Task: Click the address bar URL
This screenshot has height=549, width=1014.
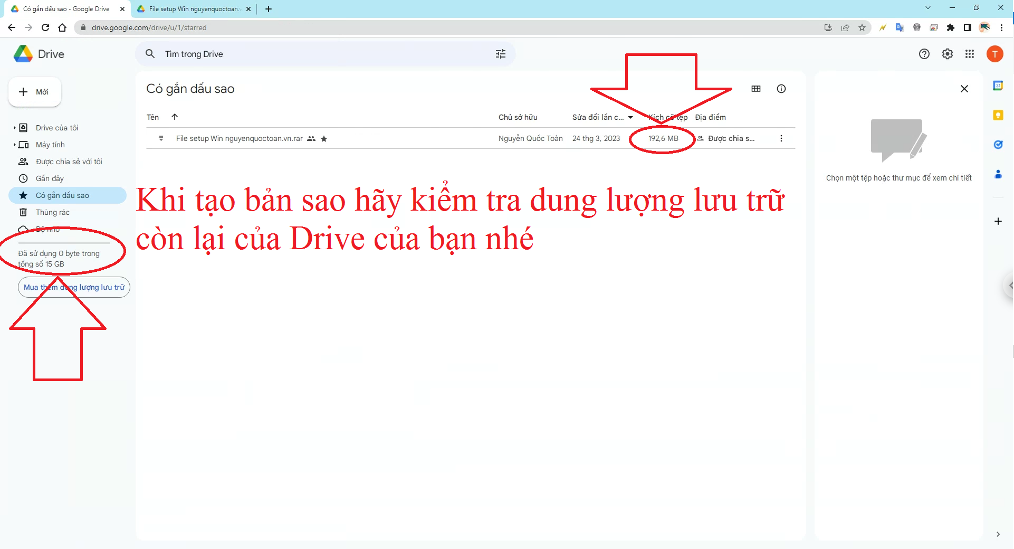Action: tap(149, 27)
